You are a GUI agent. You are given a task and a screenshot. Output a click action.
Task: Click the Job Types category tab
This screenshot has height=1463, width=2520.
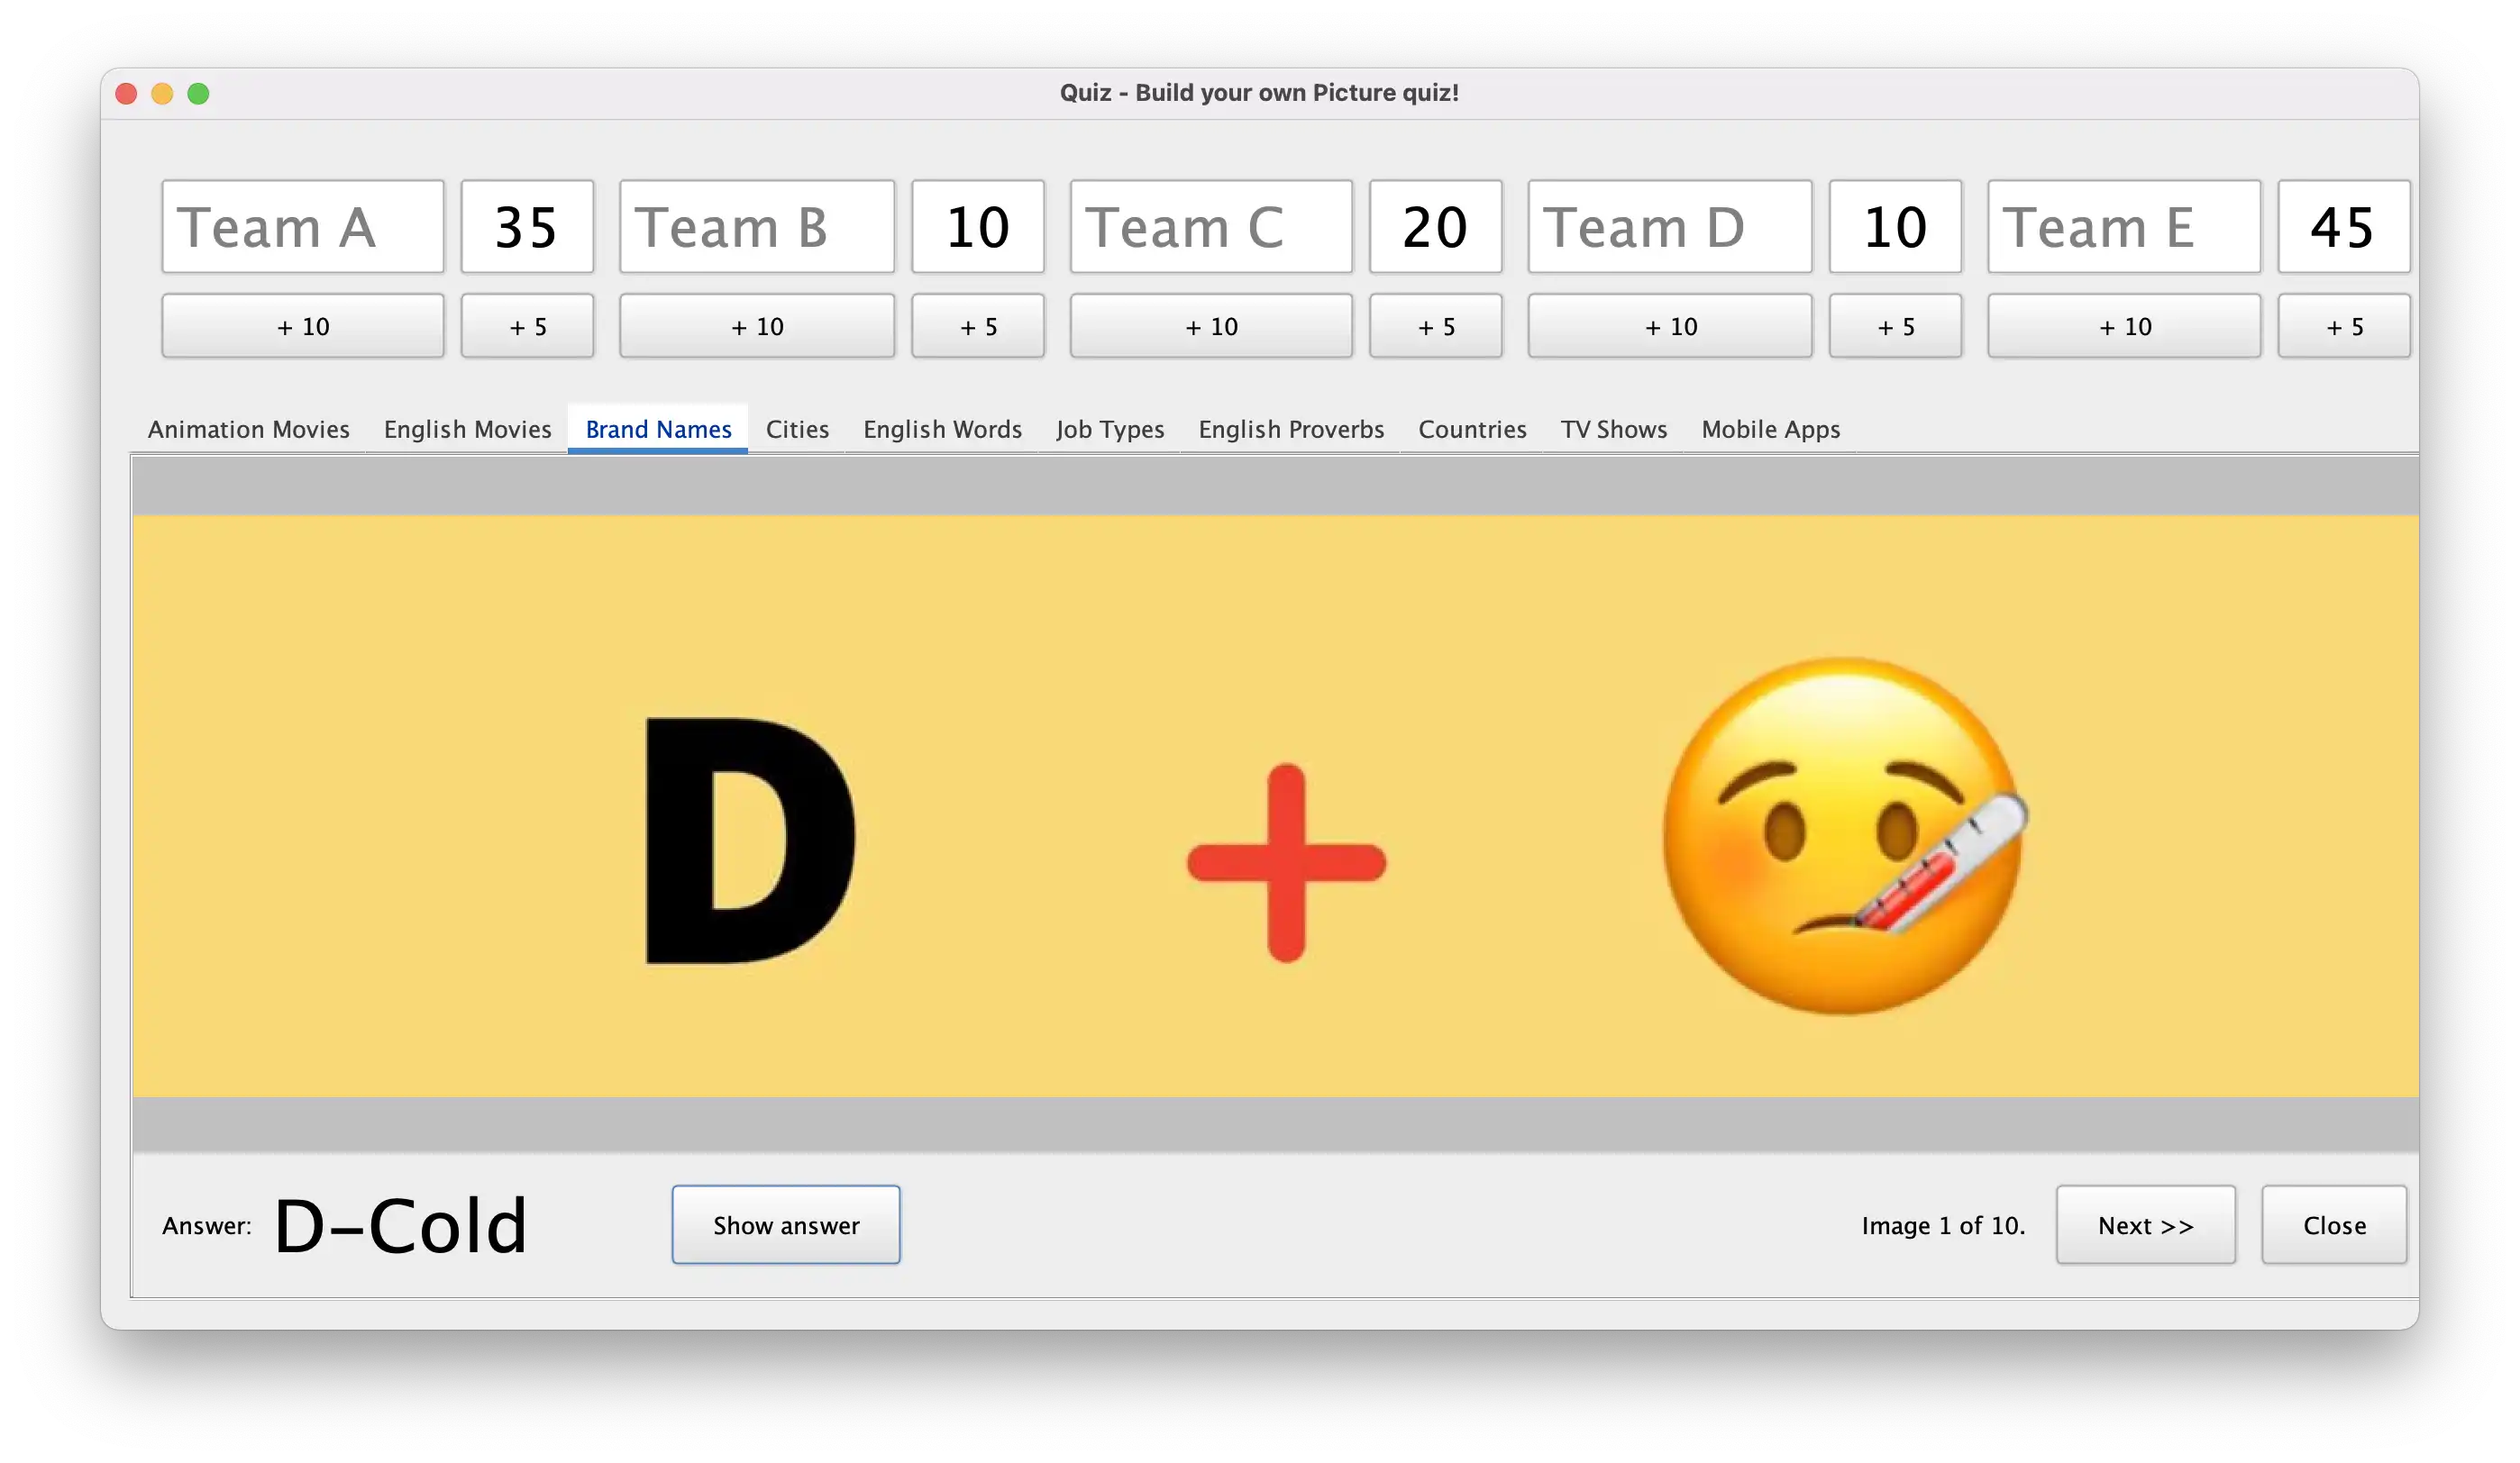pyautogui.click(x=1109, y=429)
